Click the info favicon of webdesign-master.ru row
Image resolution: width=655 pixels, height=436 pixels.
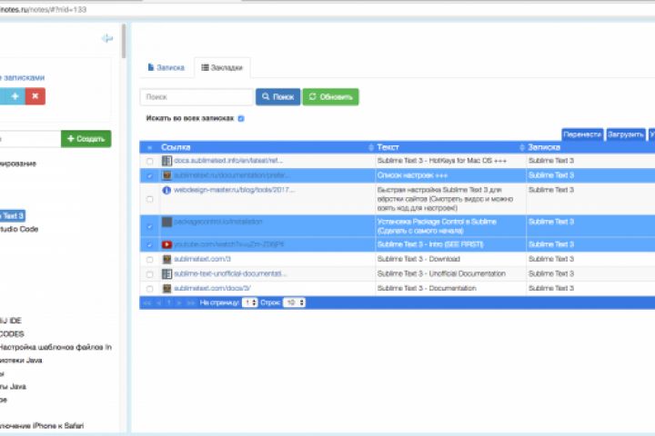click(166, 190)
